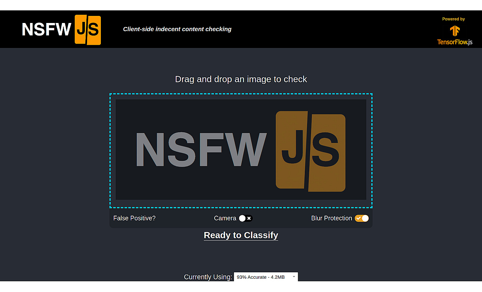
Task: Disable the Blur Protection toggle
Action: pos(362,218)
